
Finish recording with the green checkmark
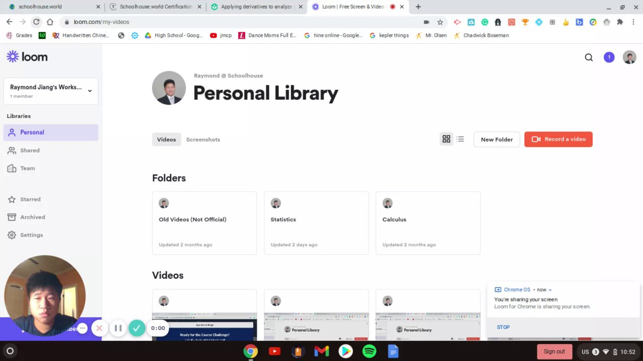(x=137, y=328)
